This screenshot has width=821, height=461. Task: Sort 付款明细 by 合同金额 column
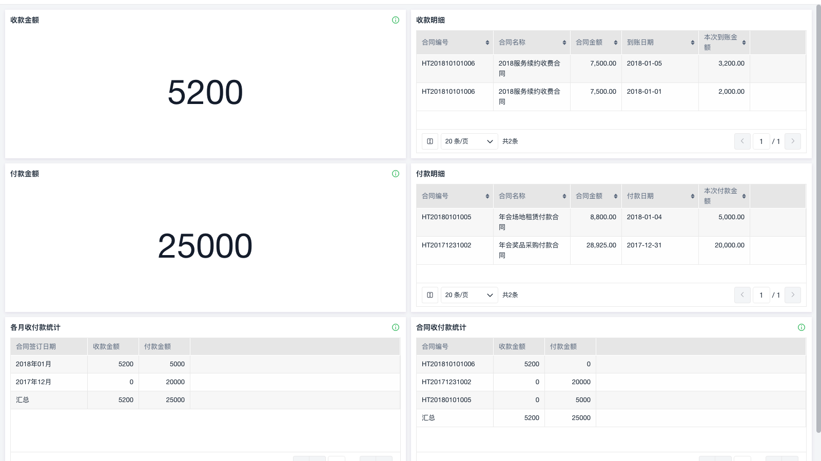[x=616, y=196]
